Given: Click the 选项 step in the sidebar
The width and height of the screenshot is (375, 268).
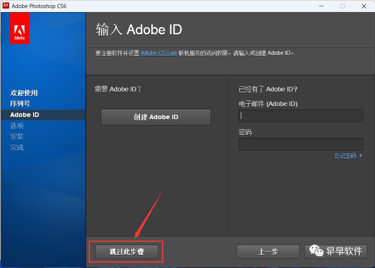Looking at the screenshot, I should click(17, 126).
